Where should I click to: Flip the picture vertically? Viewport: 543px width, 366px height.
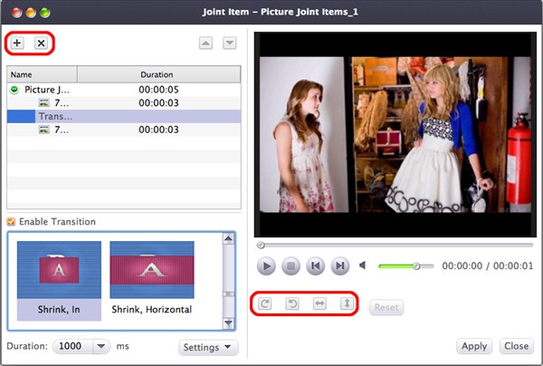click(x=346, y=303)
